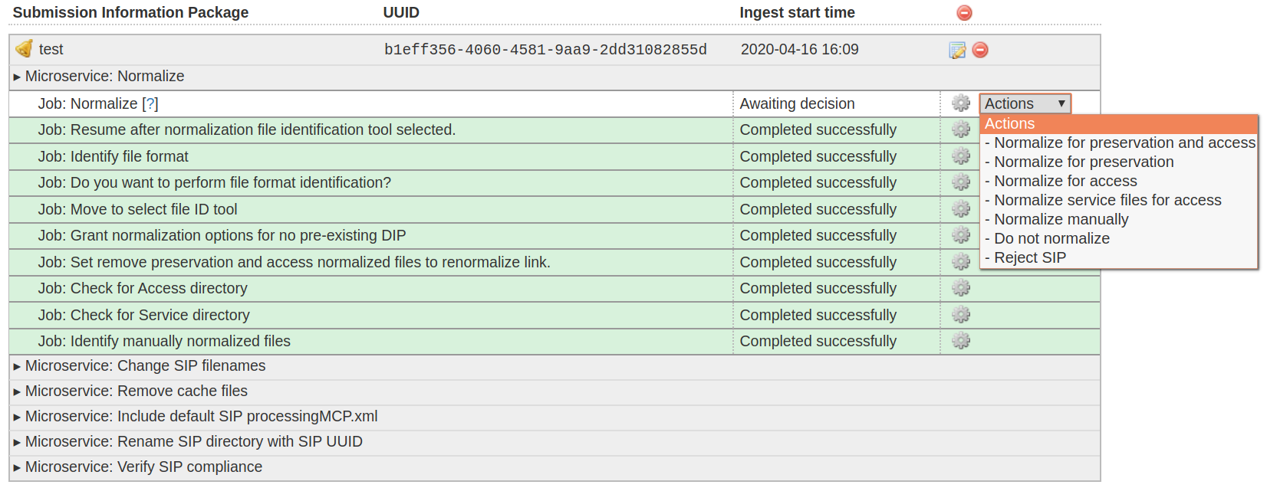Click gear icon for Identify file format job
1267x488 pixels.
click(961, 156)
